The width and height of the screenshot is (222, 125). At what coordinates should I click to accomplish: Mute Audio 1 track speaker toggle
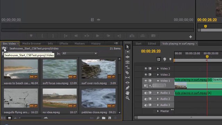pos(146,93)
